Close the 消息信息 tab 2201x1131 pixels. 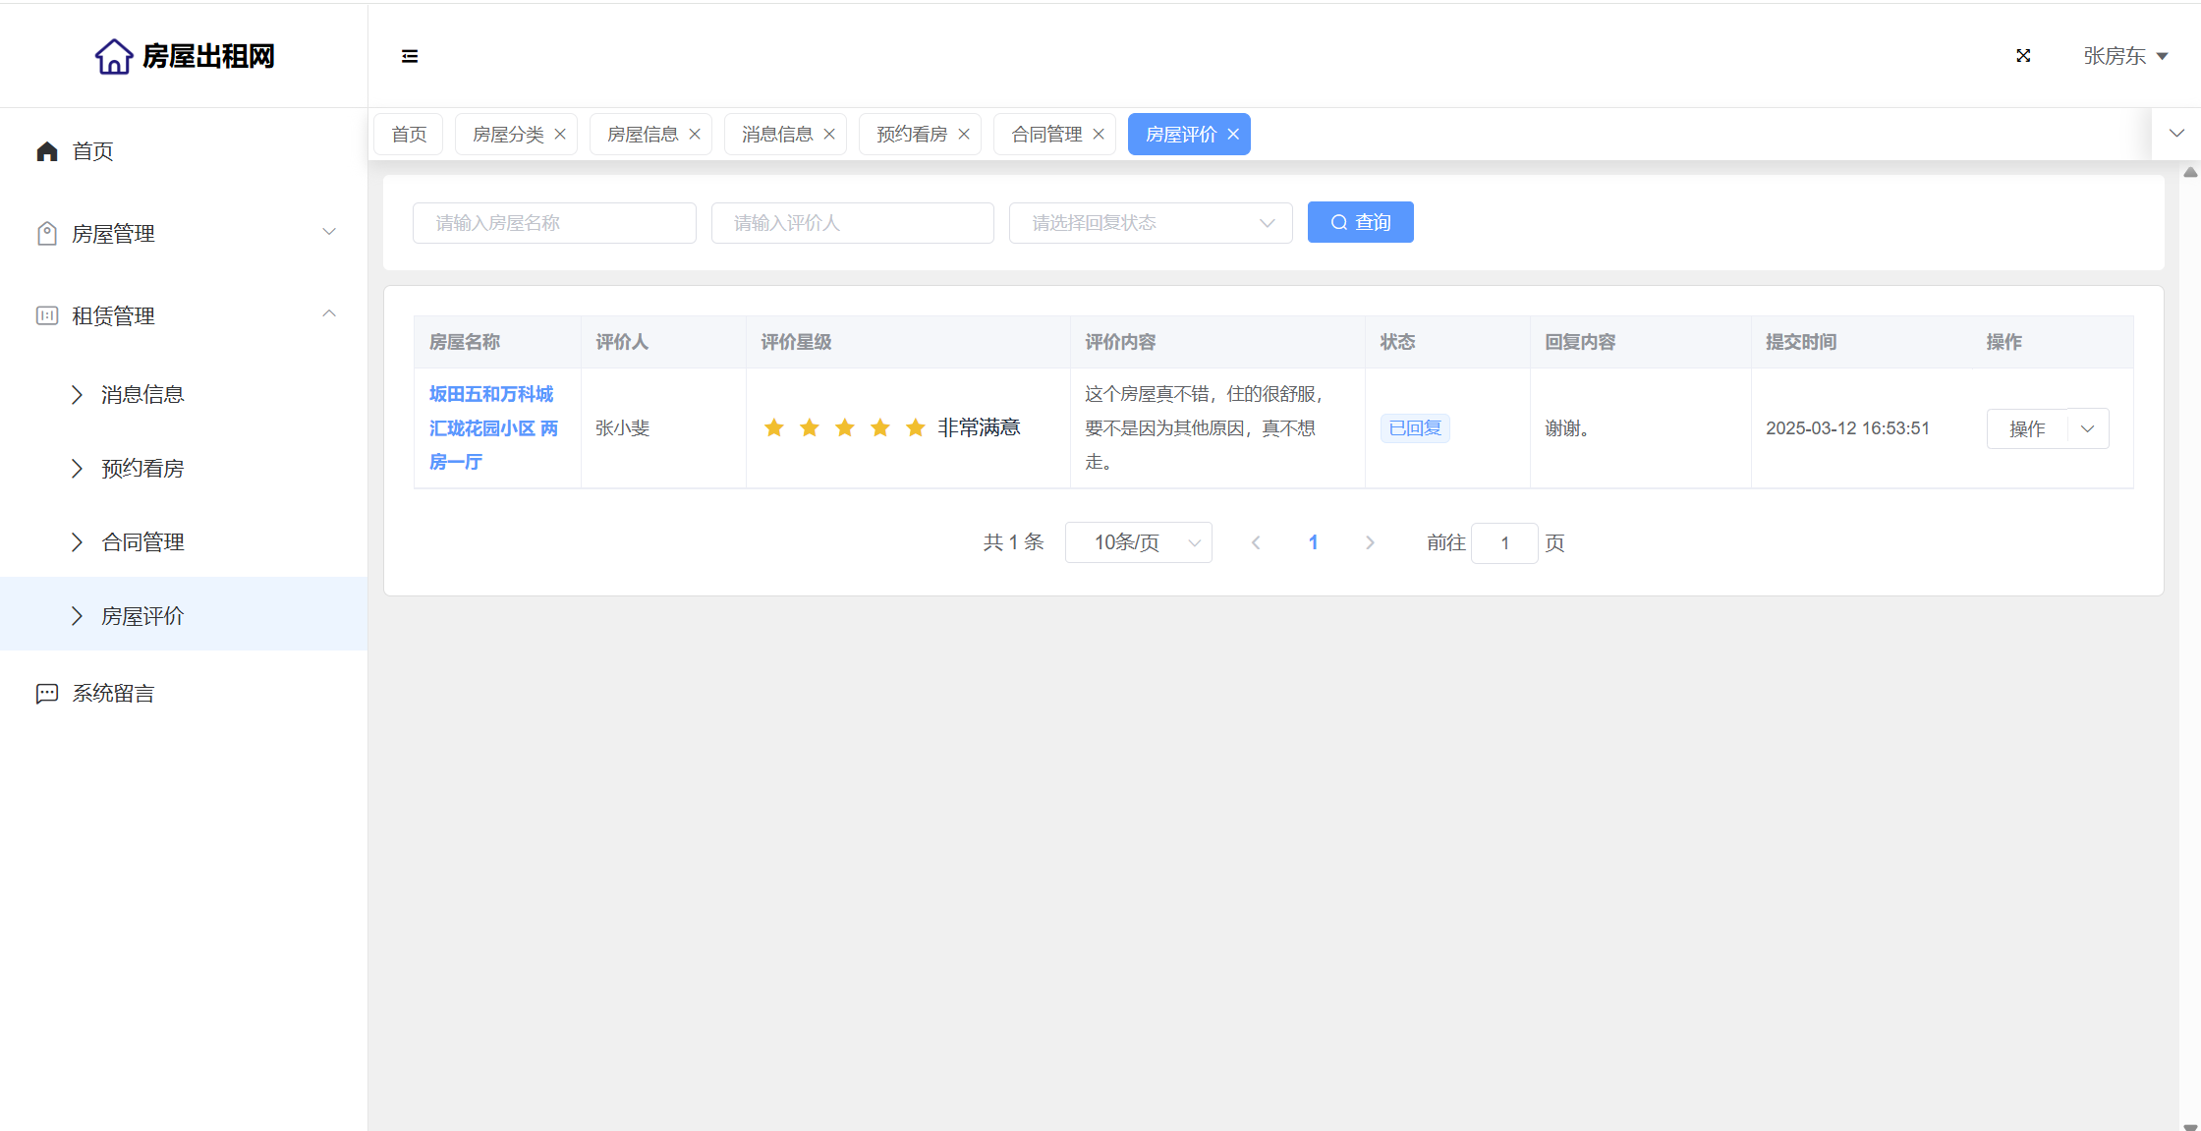click(829, 135)
